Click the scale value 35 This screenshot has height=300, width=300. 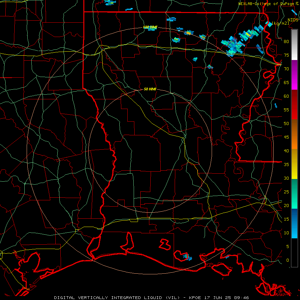pyautogui.click(x=286, y=165)
